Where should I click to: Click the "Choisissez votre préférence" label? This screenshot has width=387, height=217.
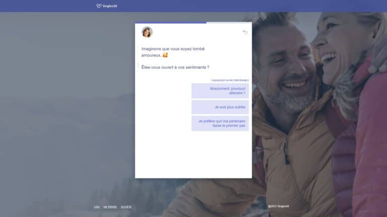[x=230, y=80]
